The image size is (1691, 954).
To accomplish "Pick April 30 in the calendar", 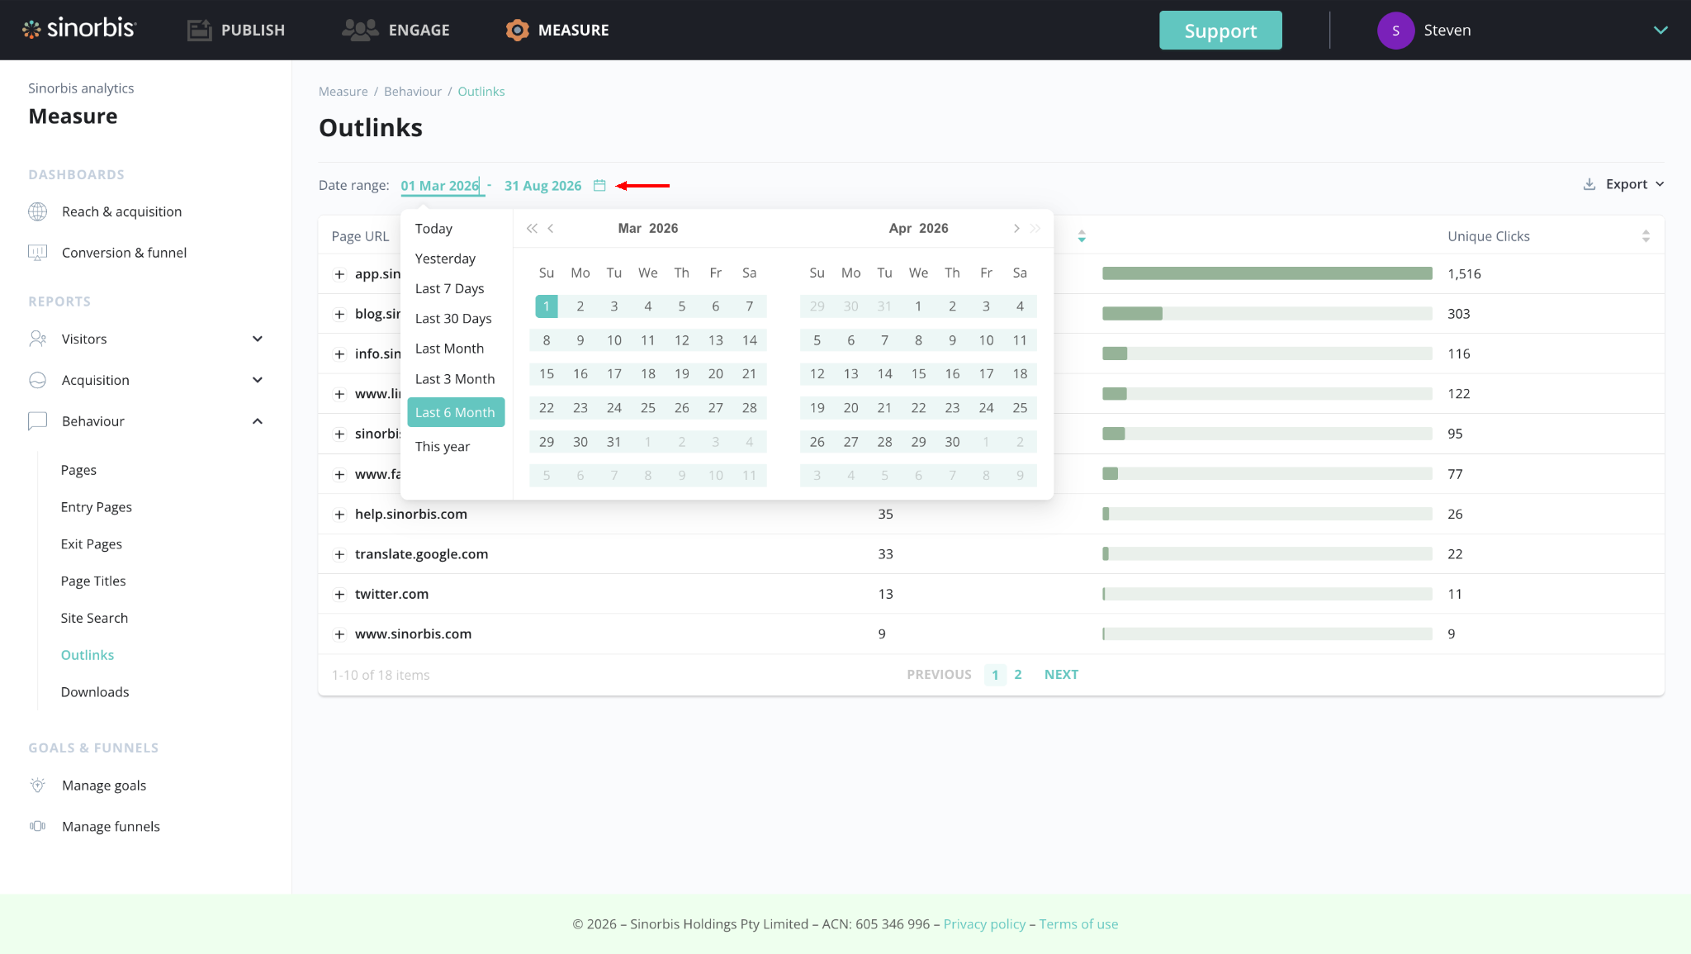I will [x=952, y=442].
